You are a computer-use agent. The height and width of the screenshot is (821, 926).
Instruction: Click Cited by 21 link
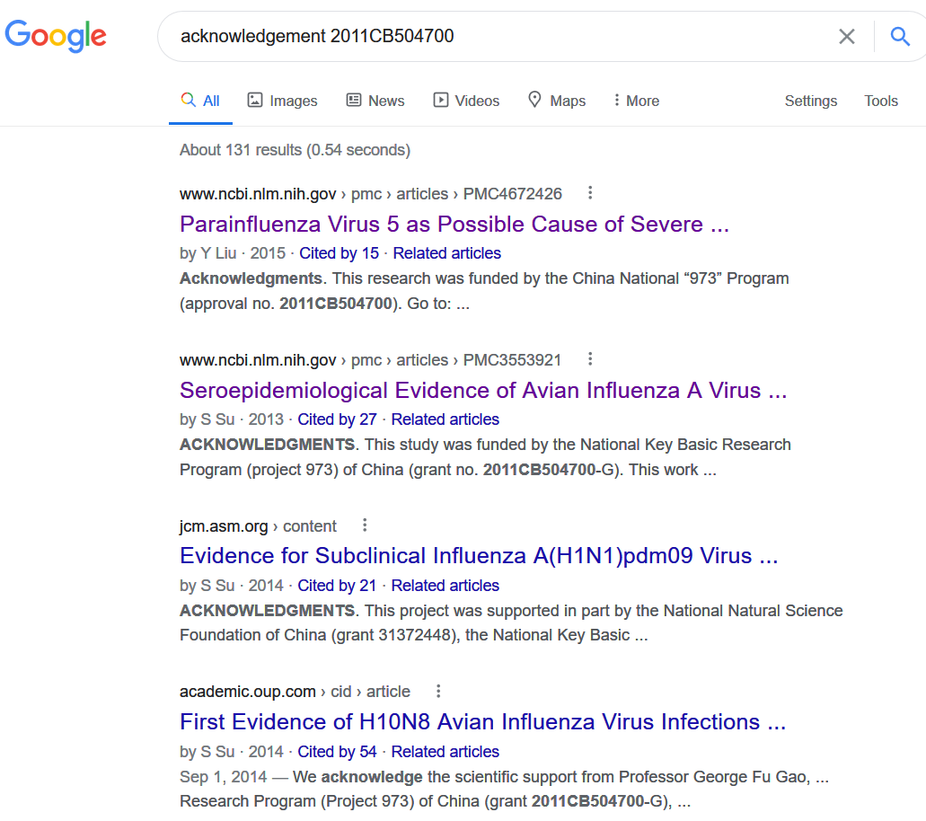click(337, 586)
